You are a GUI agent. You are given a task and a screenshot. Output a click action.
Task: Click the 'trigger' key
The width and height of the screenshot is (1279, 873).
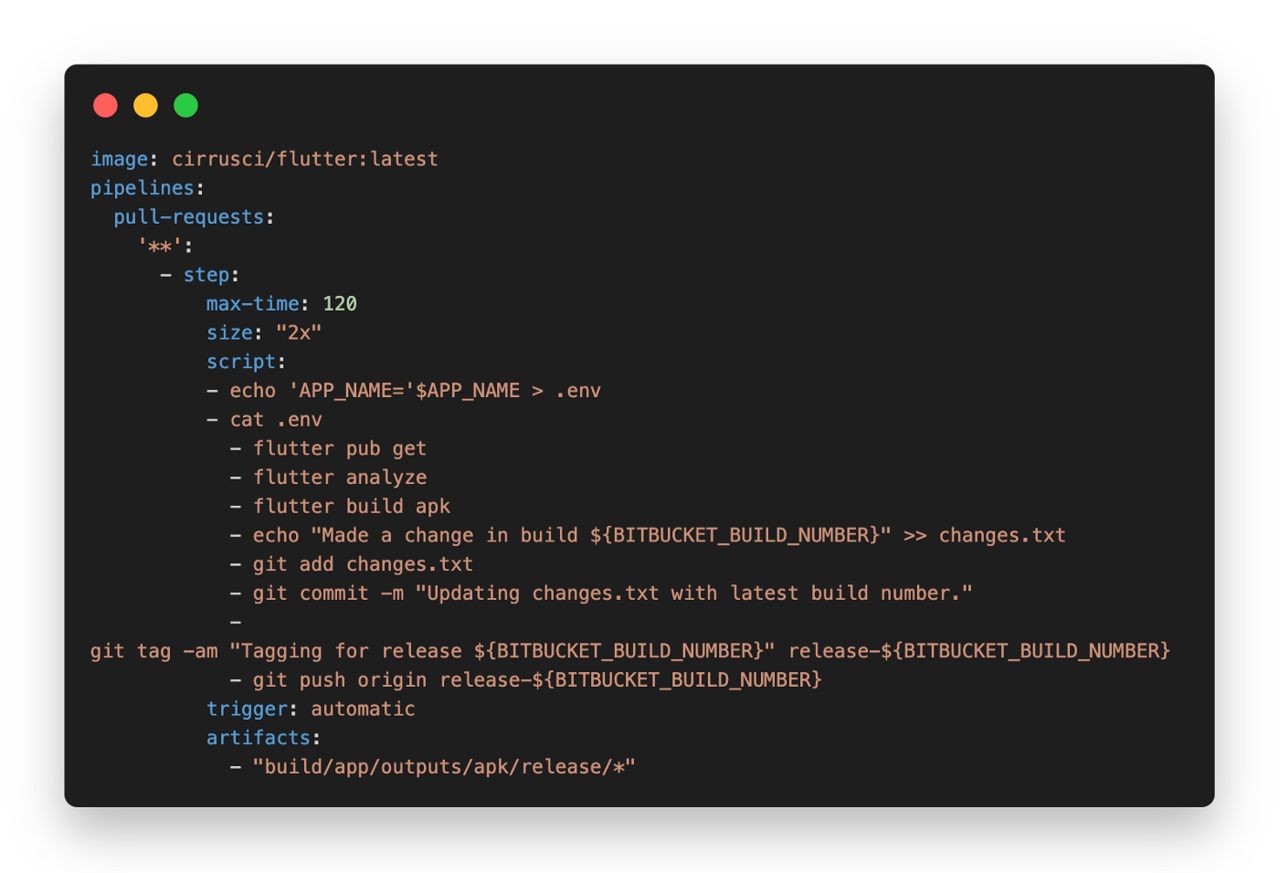247,710
